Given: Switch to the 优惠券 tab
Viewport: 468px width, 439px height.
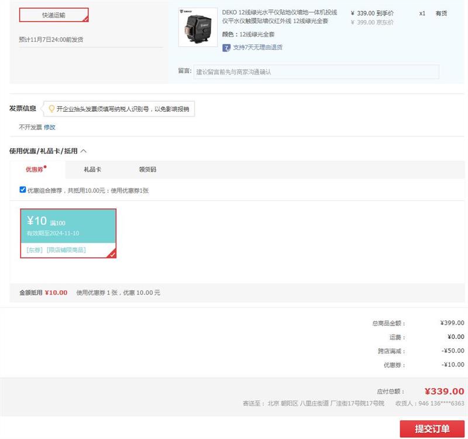Looking at the screenshot, I should coord(34,170).
